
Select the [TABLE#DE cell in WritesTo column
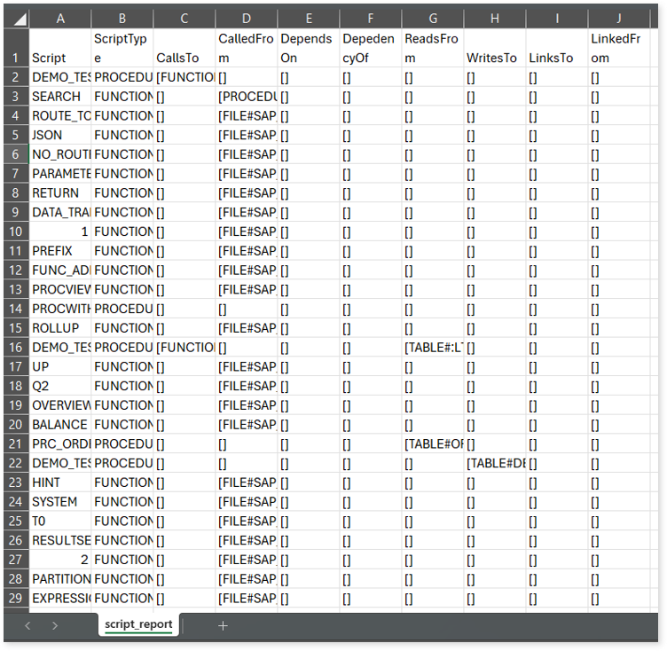tap(494, 463)
